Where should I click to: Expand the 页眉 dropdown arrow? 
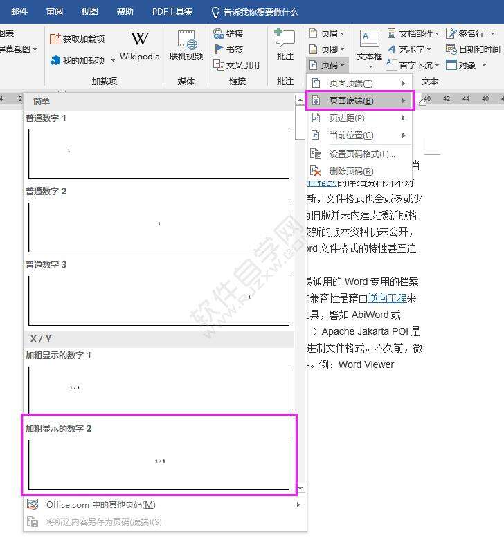[x=343, y=34]
